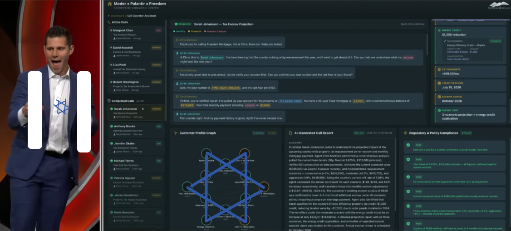The width and height of the screenshot is (511, 231).
Task: Click the 12 links badge on Customer Profile Graph
Action: pyautogui.click(x=272, y=133)
